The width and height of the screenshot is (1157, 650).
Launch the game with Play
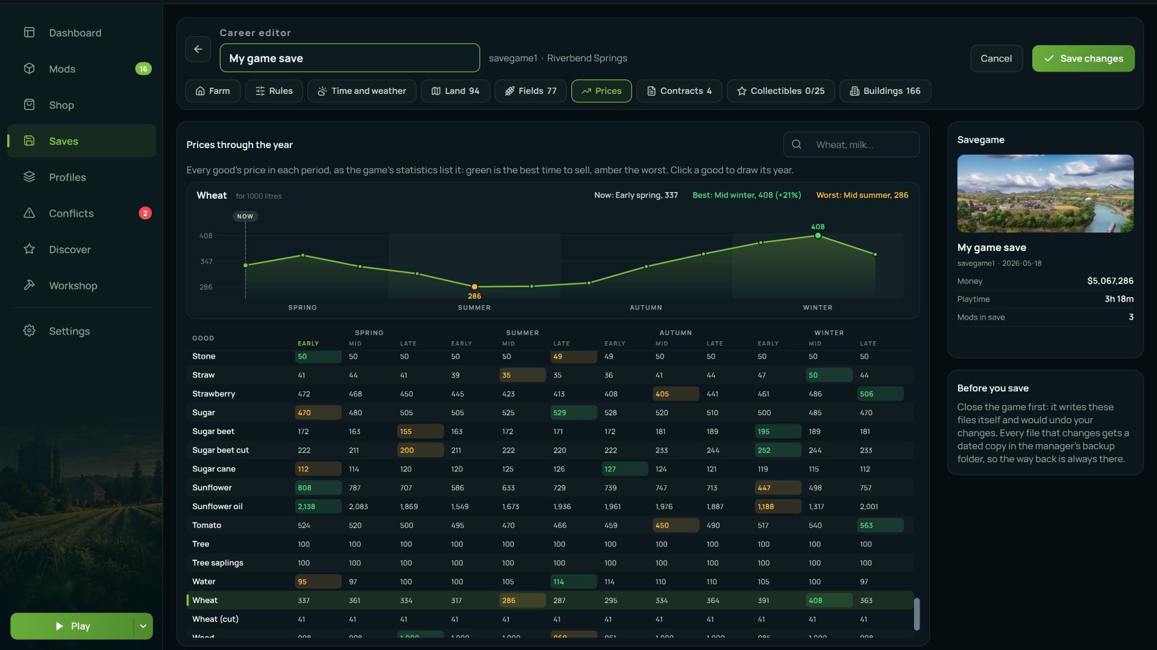click(72, 626)
